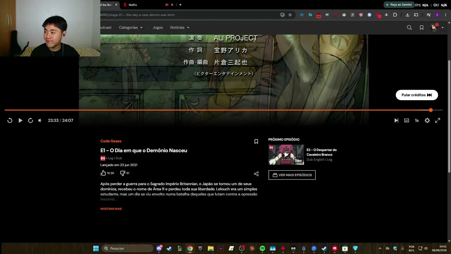Jump to the next episode with the skip icon
Viewport: 451px width, 254px height.
tap(396, 120)
